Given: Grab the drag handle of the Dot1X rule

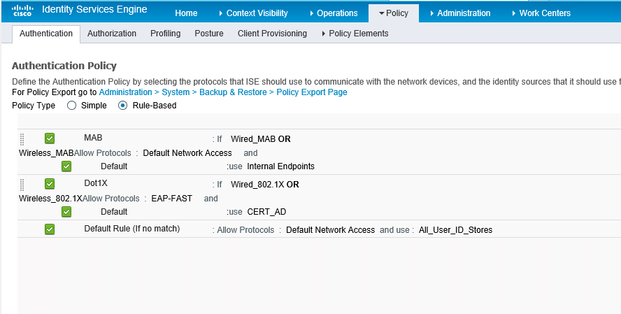Looking at the screenshot, I should (22, 185).
